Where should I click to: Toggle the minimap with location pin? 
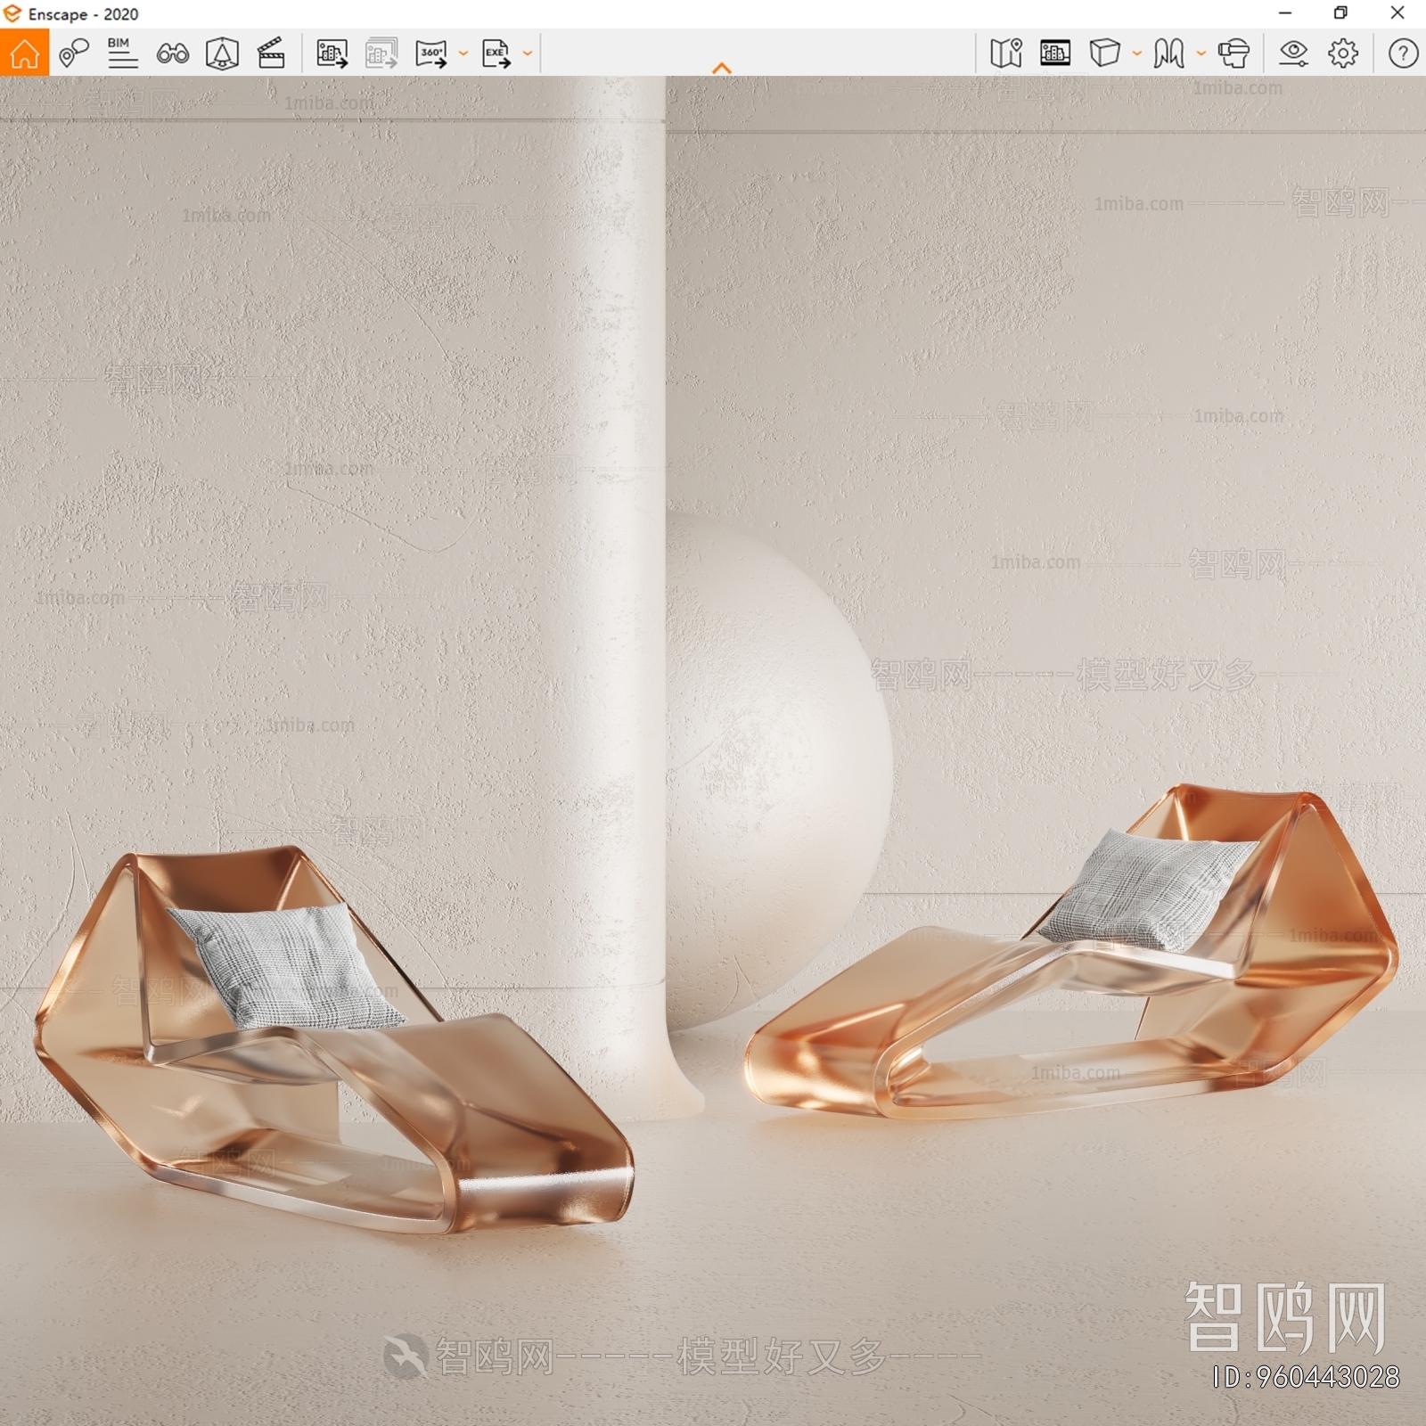[1006, 53]
